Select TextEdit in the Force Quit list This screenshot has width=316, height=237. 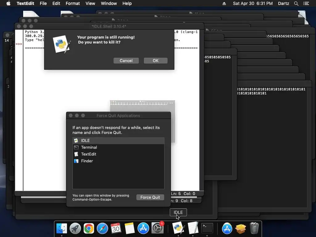coord(118,154)
